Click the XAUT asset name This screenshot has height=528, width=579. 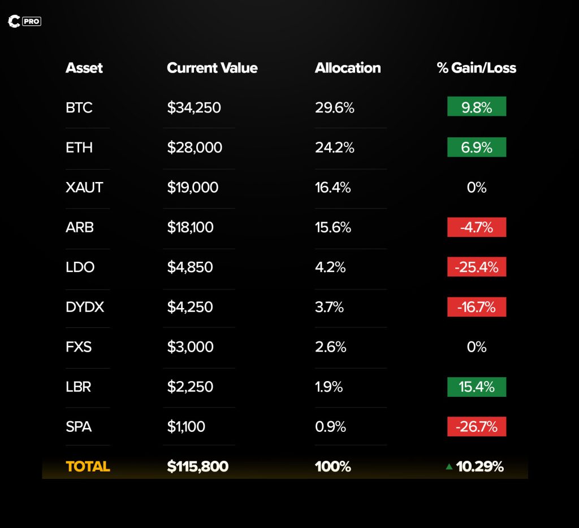click(84, 188)
